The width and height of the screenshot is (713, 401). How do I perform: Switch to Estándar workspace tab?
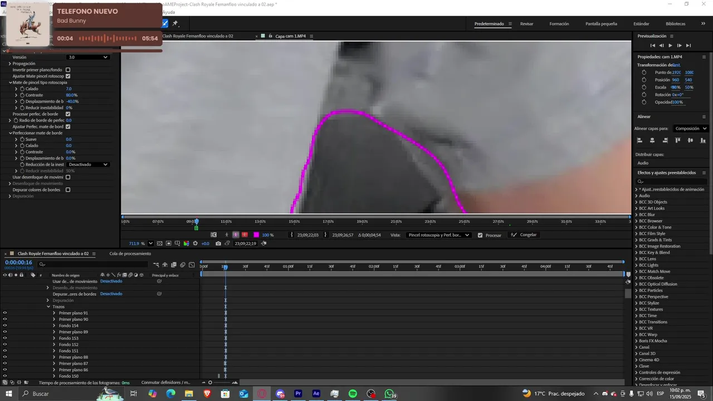click(x=641, y=24)
